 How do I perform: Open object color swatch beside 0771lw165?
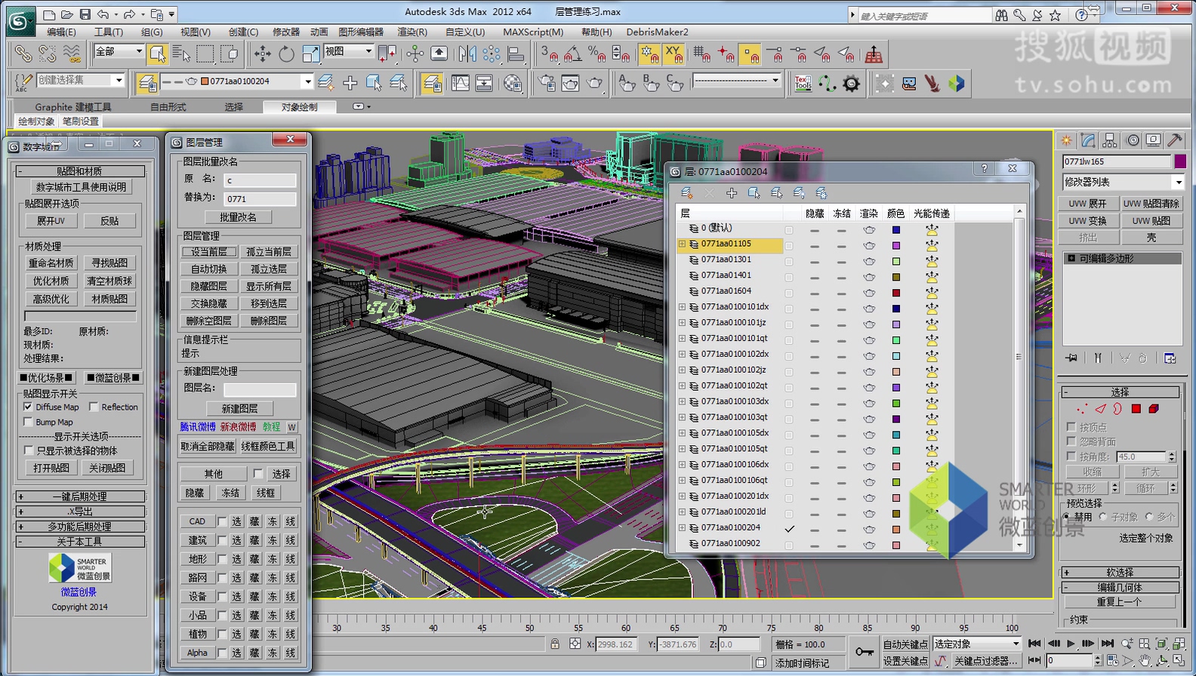point(1180,161)
